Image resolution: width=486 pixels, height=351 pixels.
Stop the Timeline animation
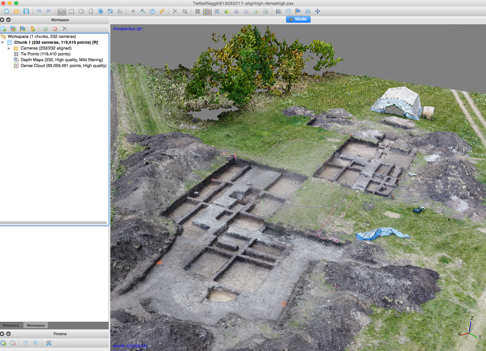36,343
